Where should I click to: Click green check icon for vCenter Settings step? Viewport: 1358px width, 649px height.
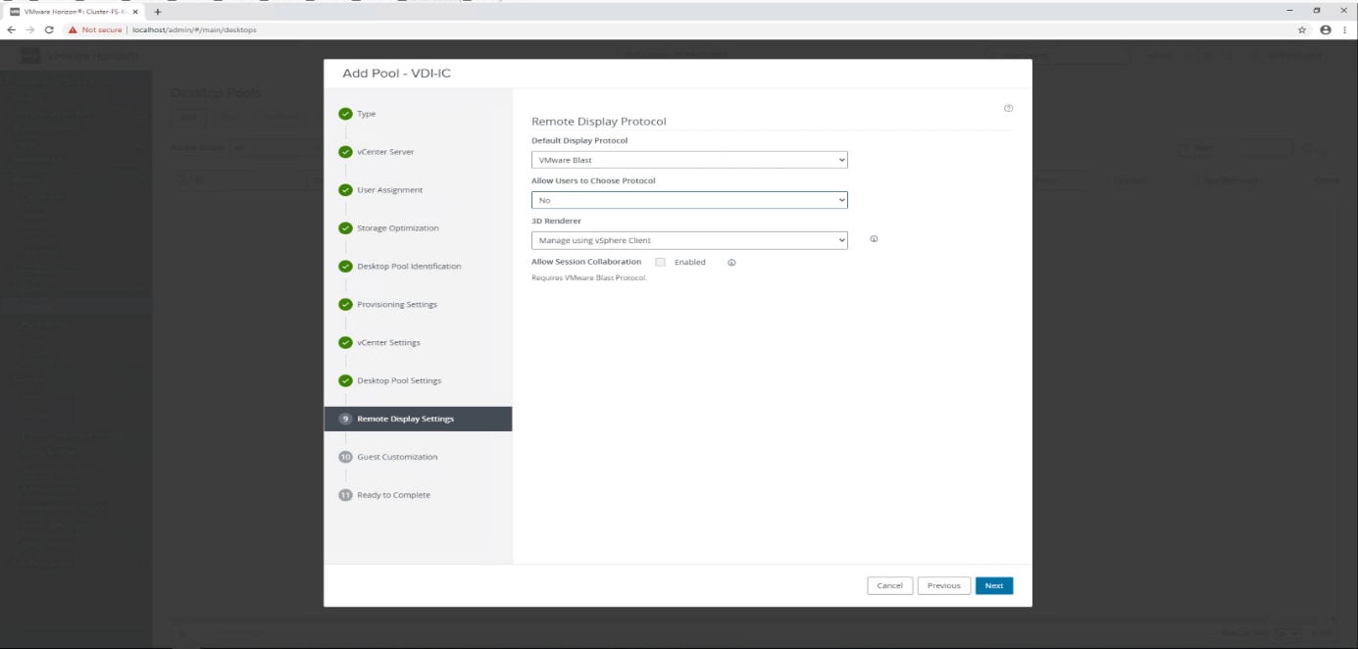click(x=345, y=343)
